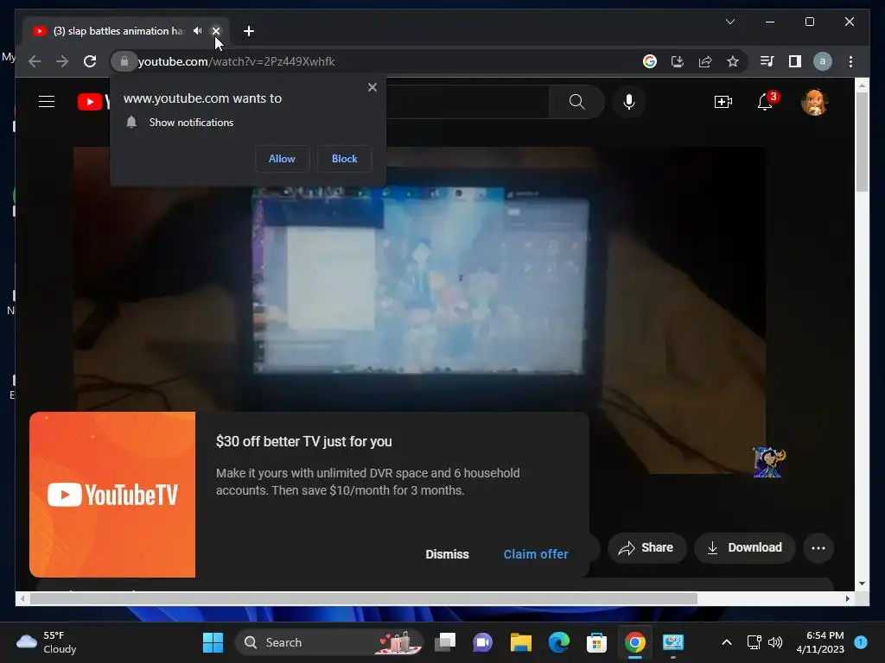
Task: Share this page from the address bar
Action: click(x=705, y=61)
